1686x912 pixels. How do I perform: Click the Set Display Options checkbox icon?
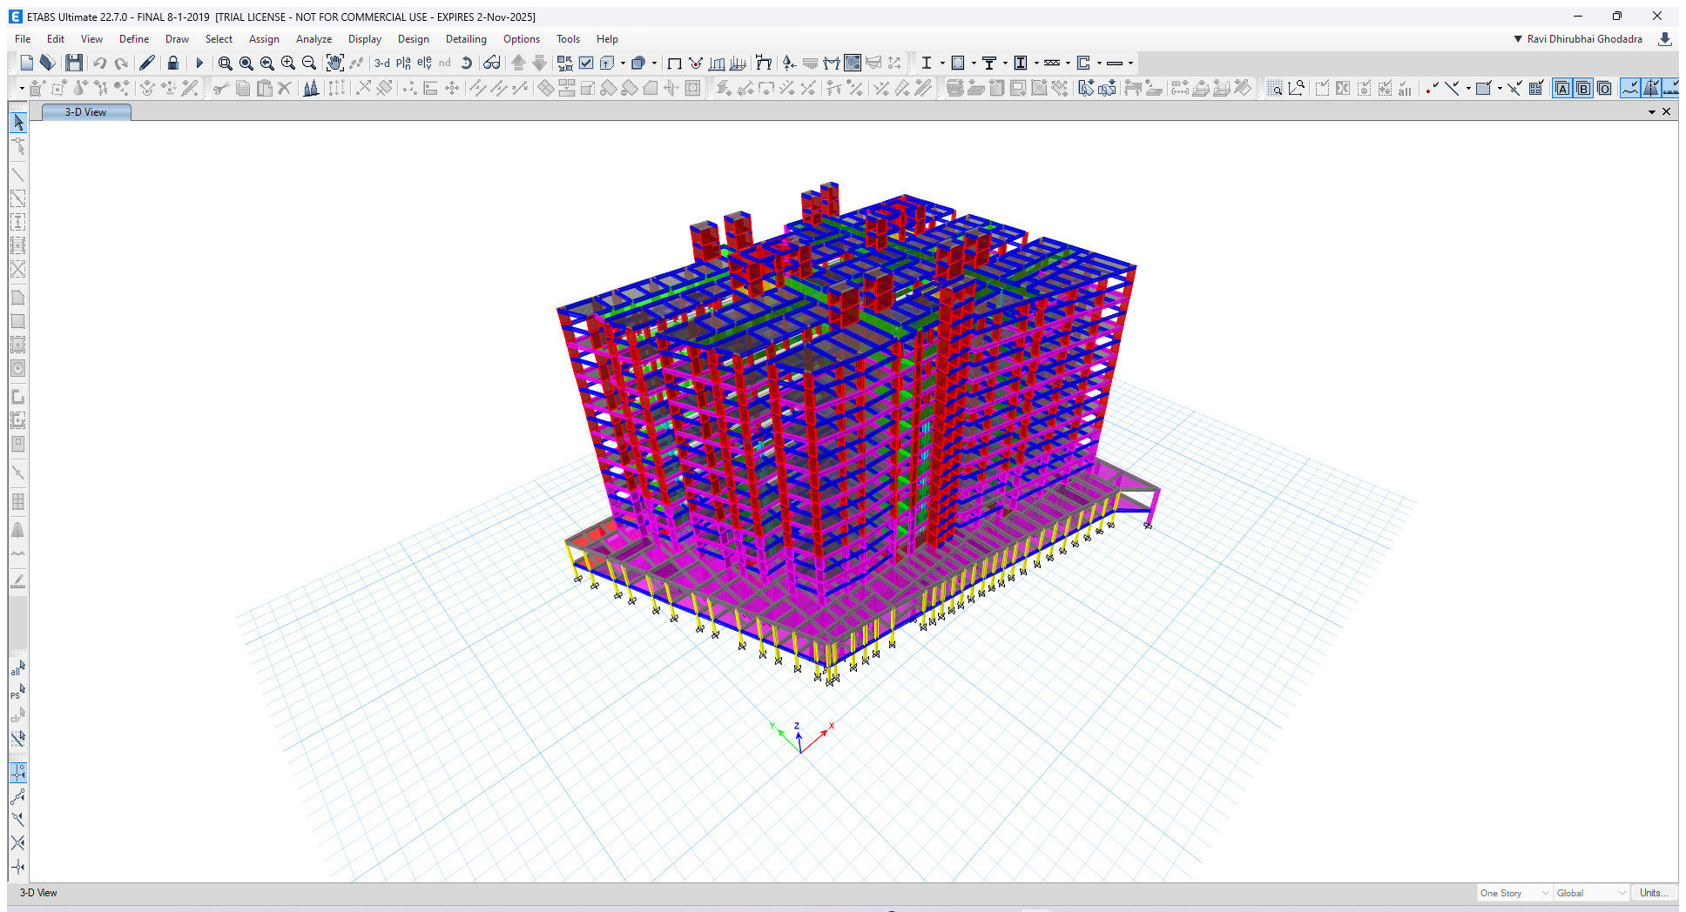(x=586, y=63)
